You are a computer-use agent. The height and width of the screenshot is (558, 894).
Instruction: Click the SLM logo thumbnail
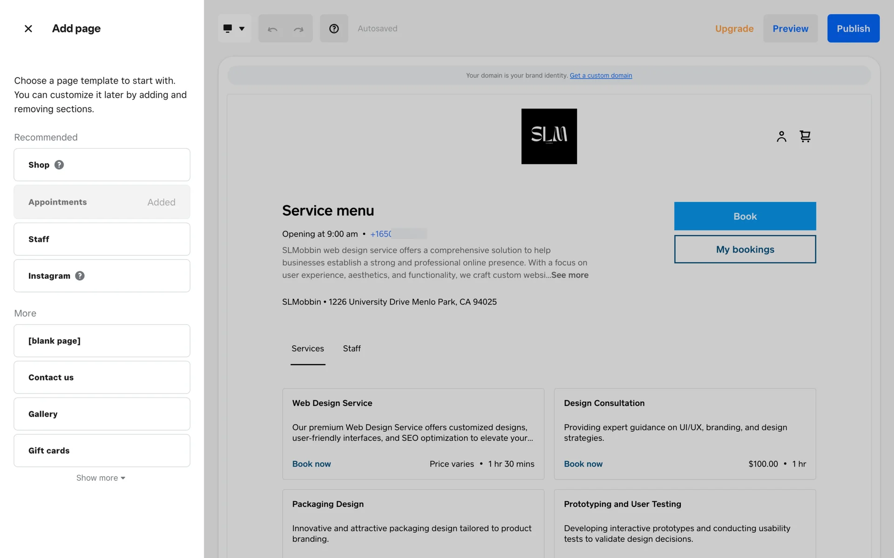549,136
